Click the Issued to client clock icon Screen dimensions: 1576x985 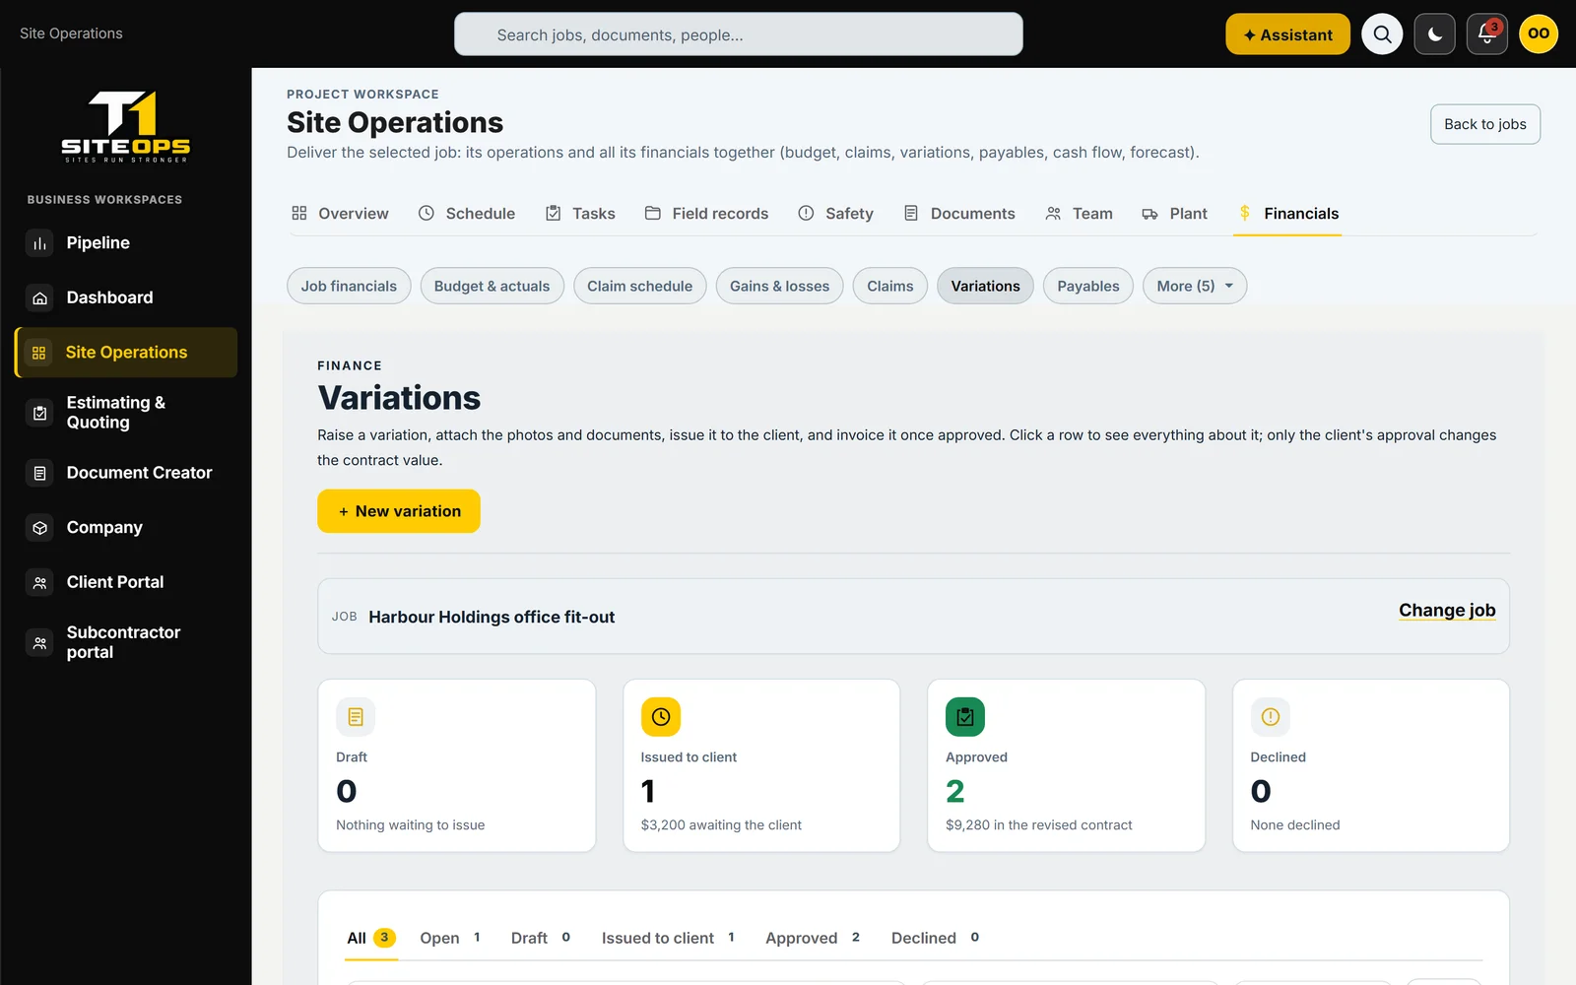pyautogui.click(x=661, y=717)
